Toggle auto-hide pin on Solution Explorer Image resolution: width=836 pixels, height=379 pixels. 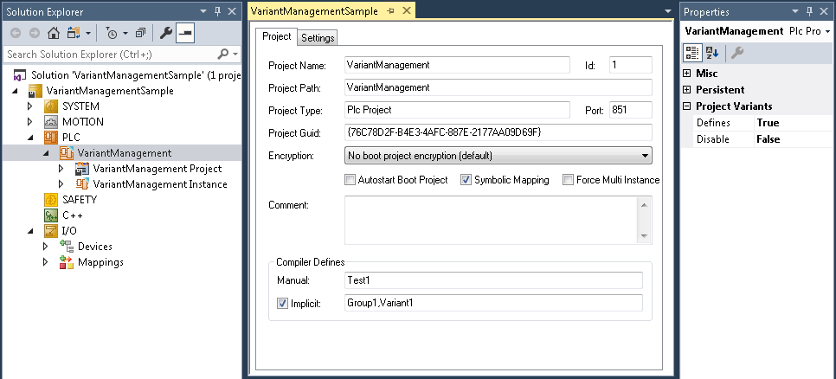click(218, 11)
